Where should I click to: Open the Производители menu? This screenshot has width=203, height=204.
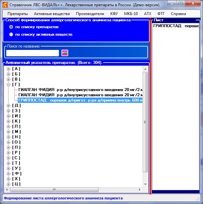[90, 14]
